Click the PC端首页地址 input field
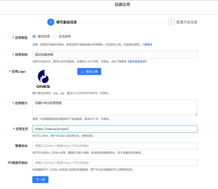Viewport: 218px width, 189px height. coord(115,163)
